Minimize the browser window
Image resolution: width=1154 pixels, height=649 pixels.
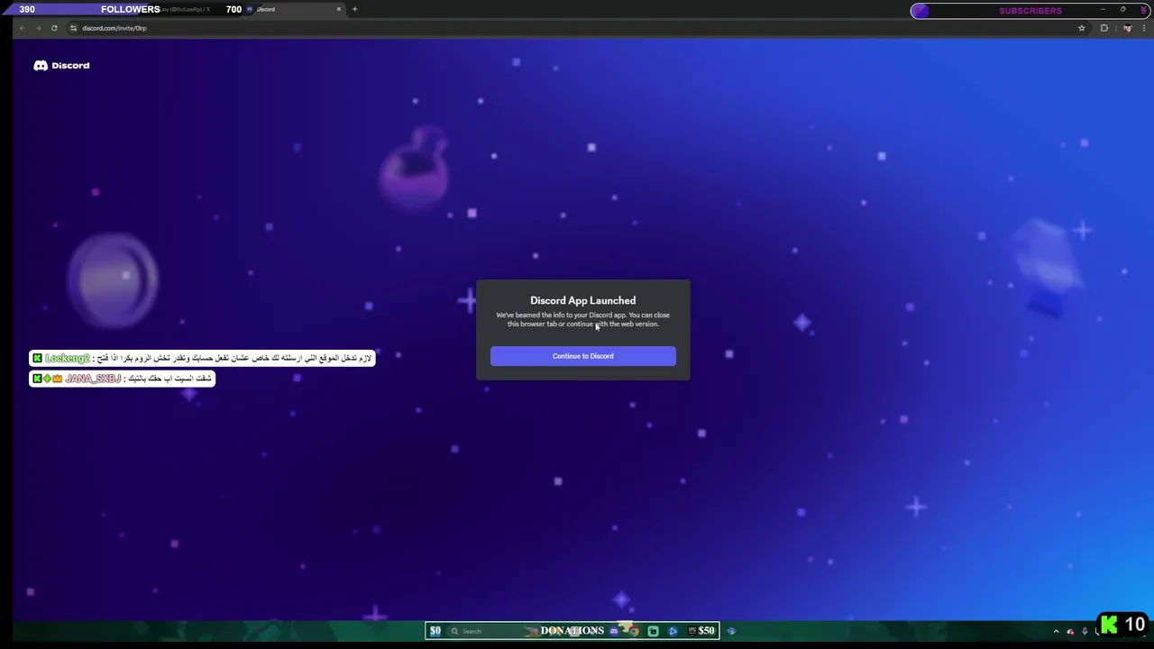point(1102,9)
